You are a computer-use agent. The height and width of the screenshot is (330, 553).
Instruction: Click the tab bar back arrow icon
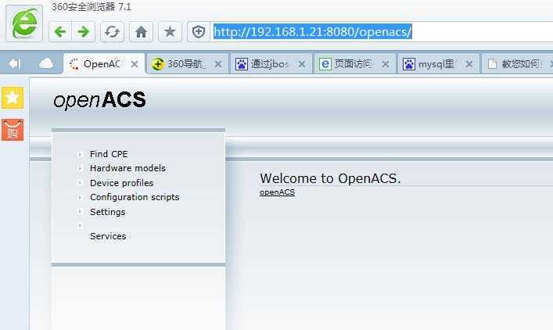pyautogui.click(x=15, y=64)
